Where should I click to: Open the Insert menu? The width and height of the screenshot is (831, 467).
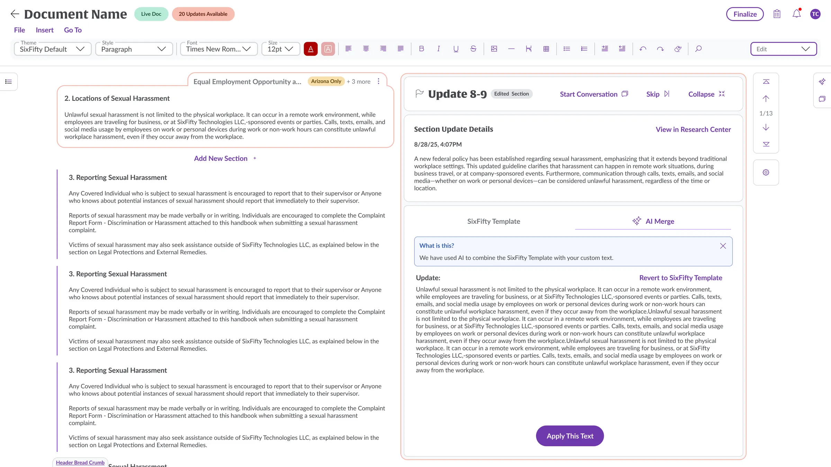coord(45,30)
